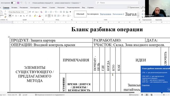Click the Примечания comments button
This screenshot has height=96, width=170.
[x=133, y=7]
